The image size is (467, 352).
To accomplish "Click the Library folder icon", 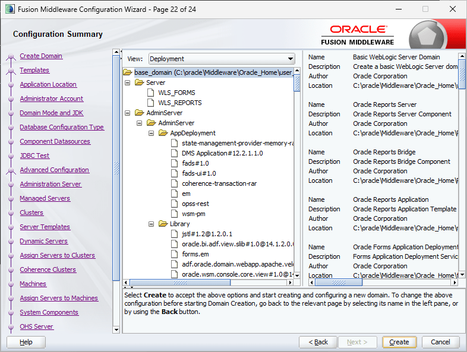I will 163,223.
